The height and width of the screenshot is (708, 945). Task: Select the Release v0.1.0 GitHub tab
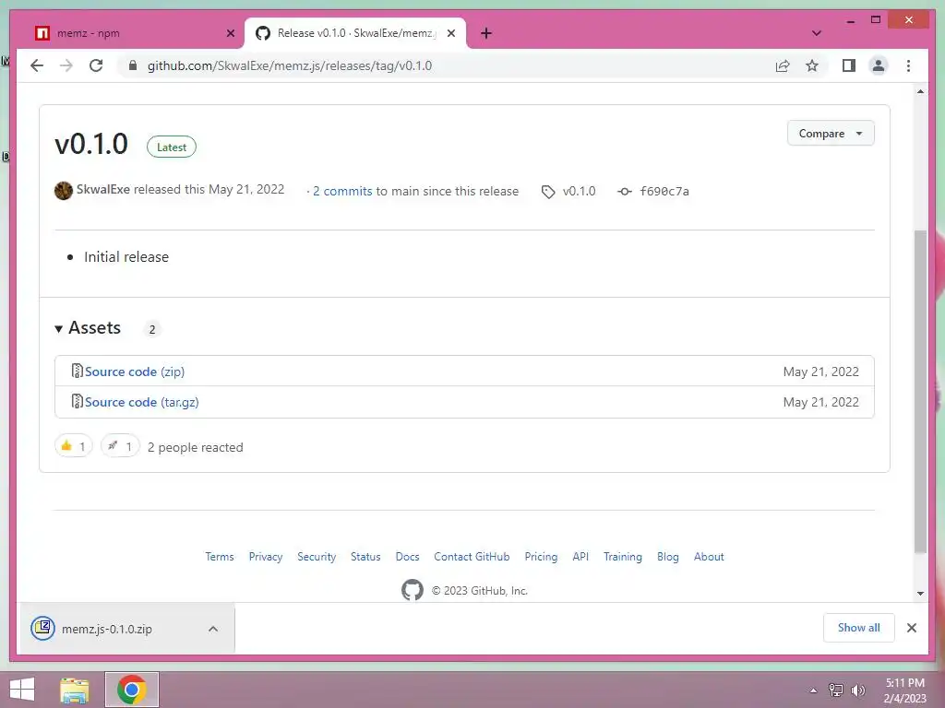[x=355, y=33]
